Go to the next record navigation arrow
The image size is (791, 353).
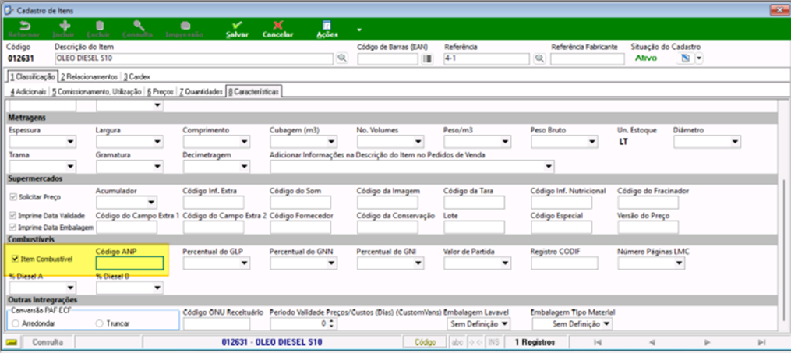(708, 342)
